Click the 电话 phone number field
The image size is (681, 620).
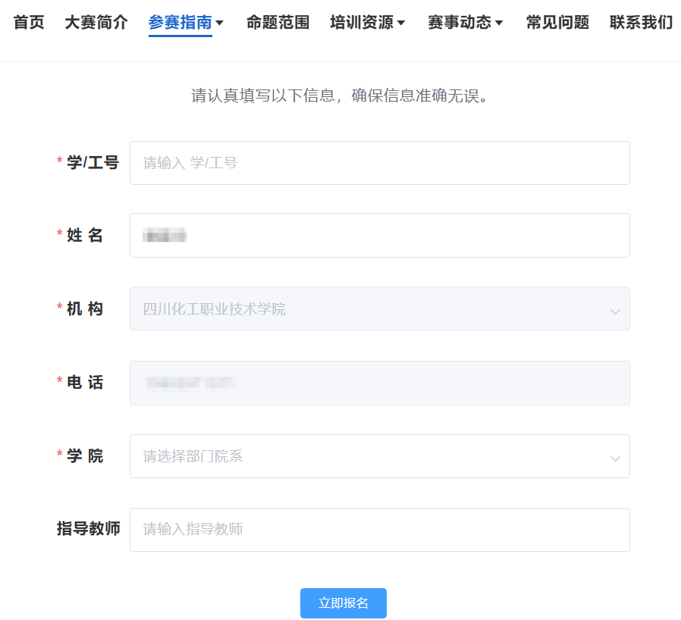[379, 383]
